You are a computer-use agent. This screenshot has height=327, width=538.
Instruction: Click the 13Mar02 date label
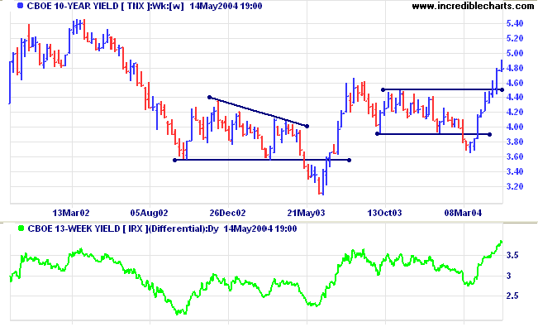click(x=71, y=214)
